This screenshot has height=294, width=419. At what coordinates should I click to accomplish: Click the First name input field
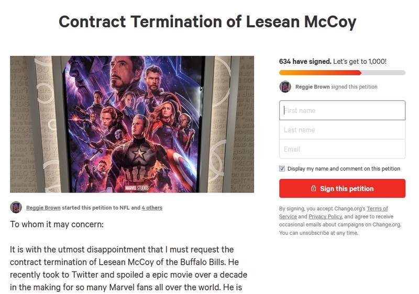click(x=342, y=110)
